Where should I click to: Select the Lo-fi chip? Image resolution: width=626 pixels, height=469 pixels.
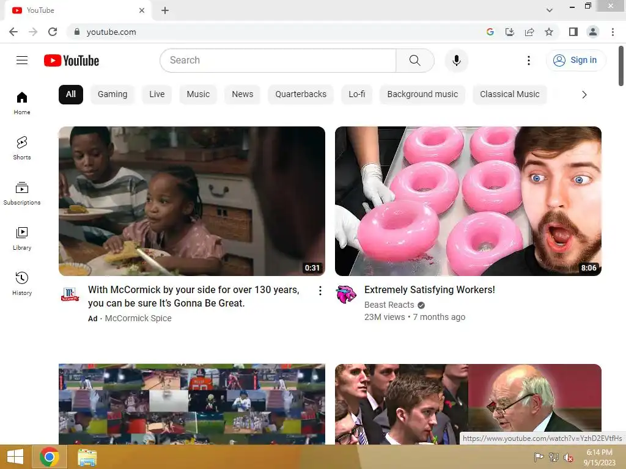click(x=356, y=95)
